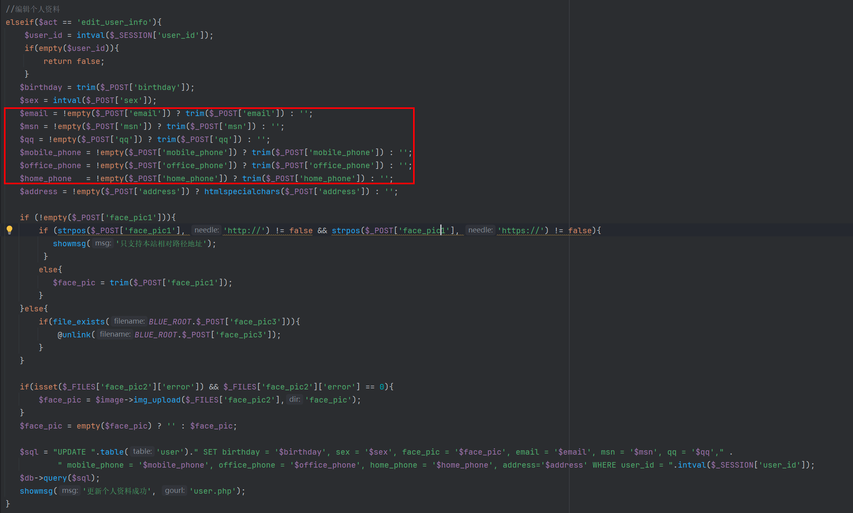Click the 'face_pic' dir argument string

click(x=328, y=400)
